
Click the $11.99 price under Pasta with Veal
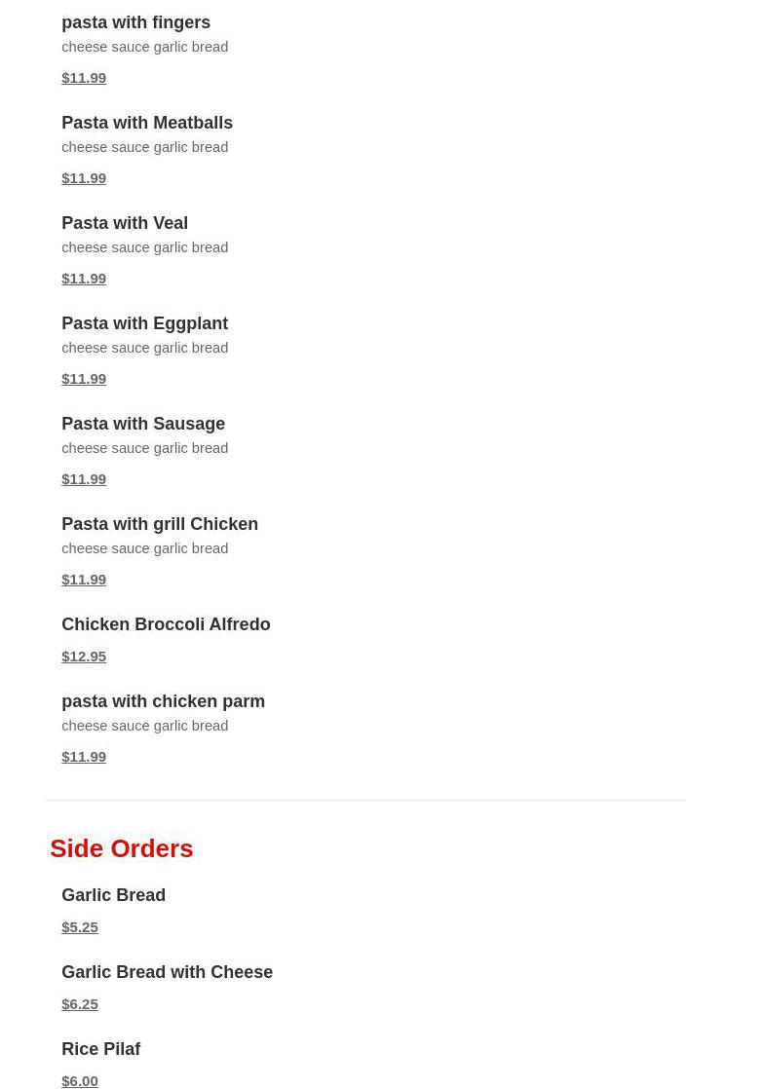pyautogui.click(x=84, y=279)
